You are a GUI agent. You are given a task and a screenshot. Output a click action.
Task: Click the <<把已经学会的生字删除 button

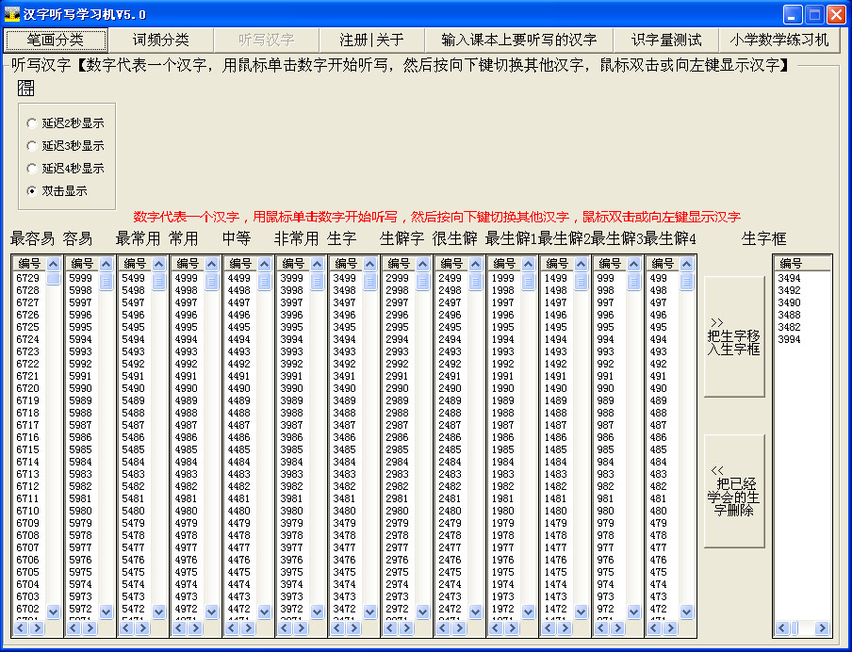(734, 490)
